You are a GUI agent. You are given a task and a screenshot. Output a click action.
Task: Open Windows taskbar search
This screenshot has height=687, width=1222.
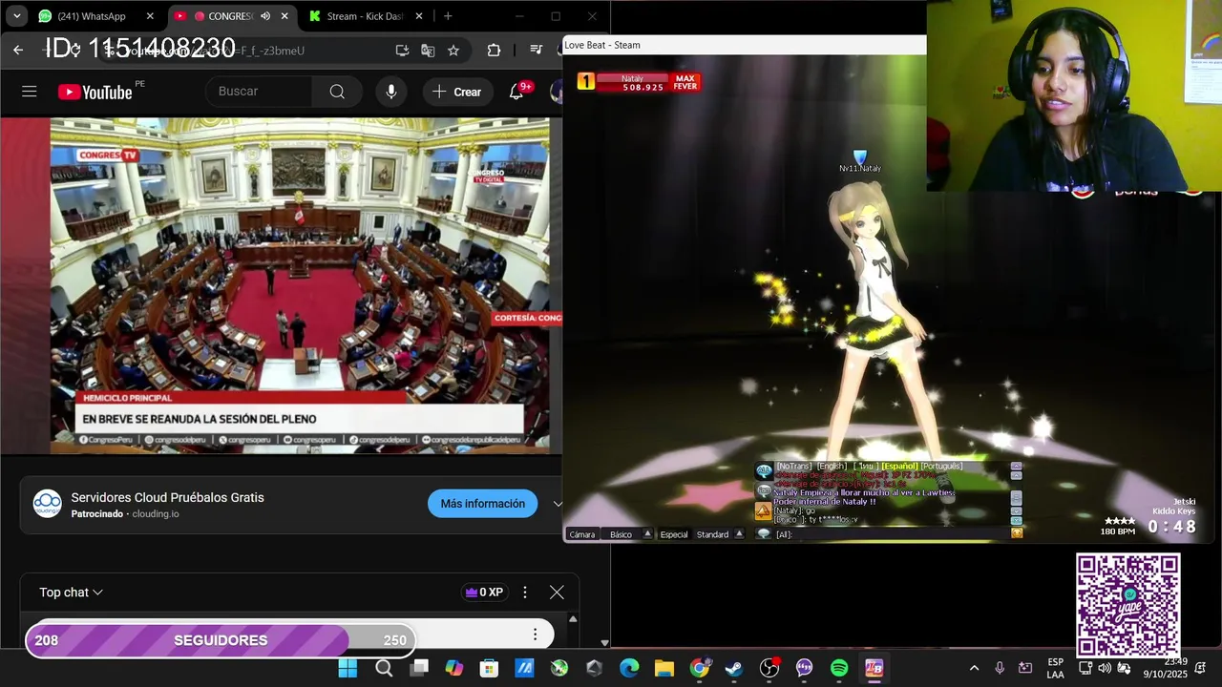pos(384,668)
